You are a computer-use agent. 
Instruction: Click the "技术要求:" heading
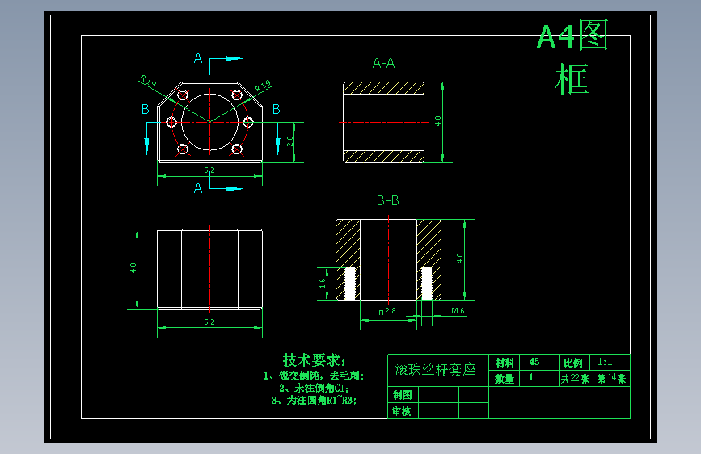tap(314, 359)
